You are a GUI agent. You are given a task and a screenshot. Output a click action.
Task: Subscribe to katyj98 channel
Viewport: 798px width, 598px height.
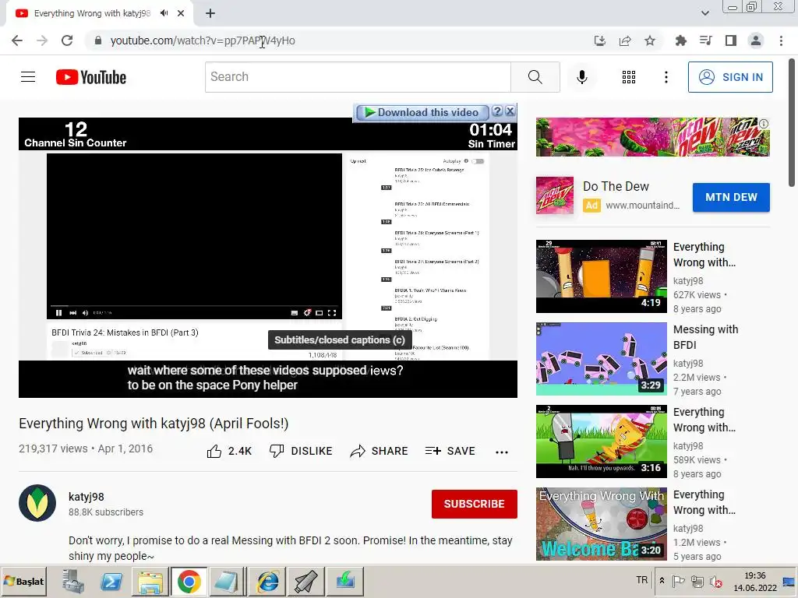[475, 504]
